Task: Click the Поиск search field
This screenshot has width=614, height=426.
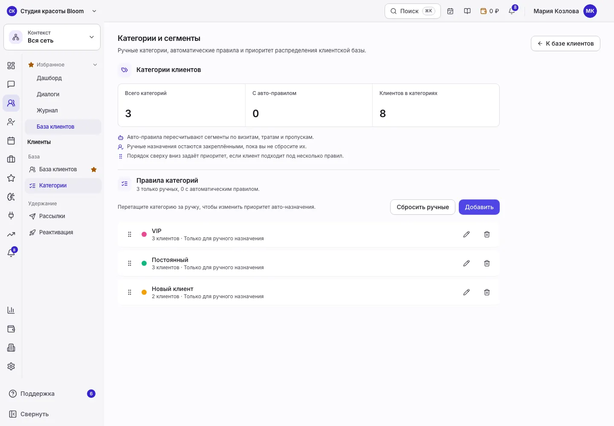Action: click(412, 11)
